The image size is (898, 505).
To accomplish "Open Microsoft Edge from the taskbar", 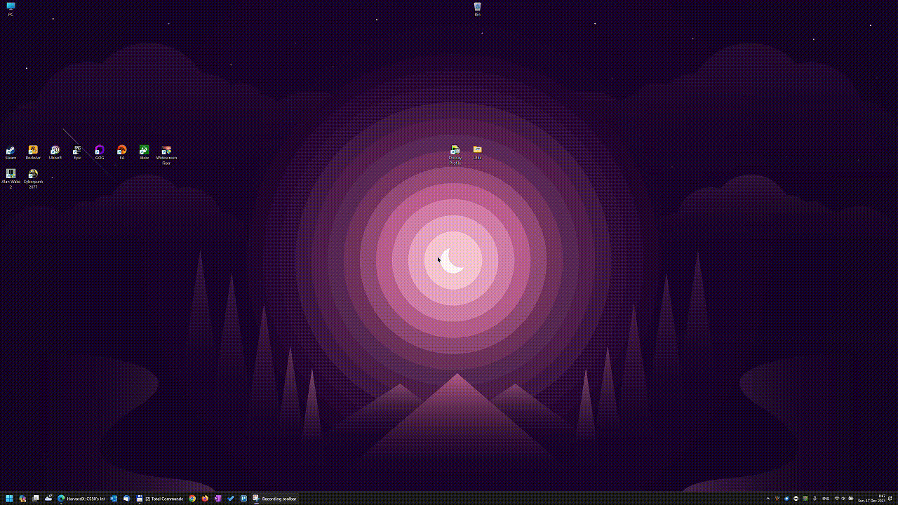I will pos(60,499).
